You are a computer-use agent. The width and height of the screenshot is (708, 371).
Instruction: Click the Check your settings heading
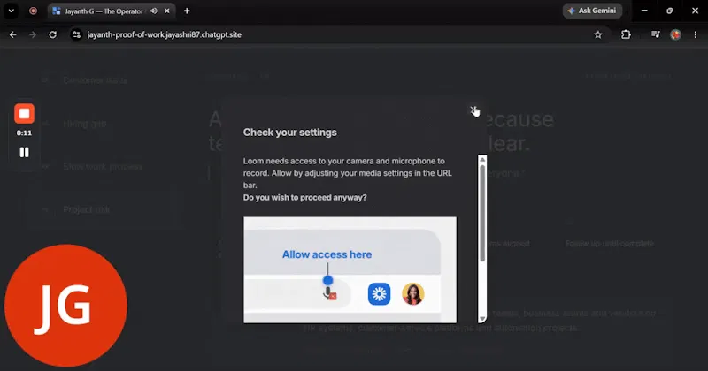pyautogui.click(x=290, y=132)
